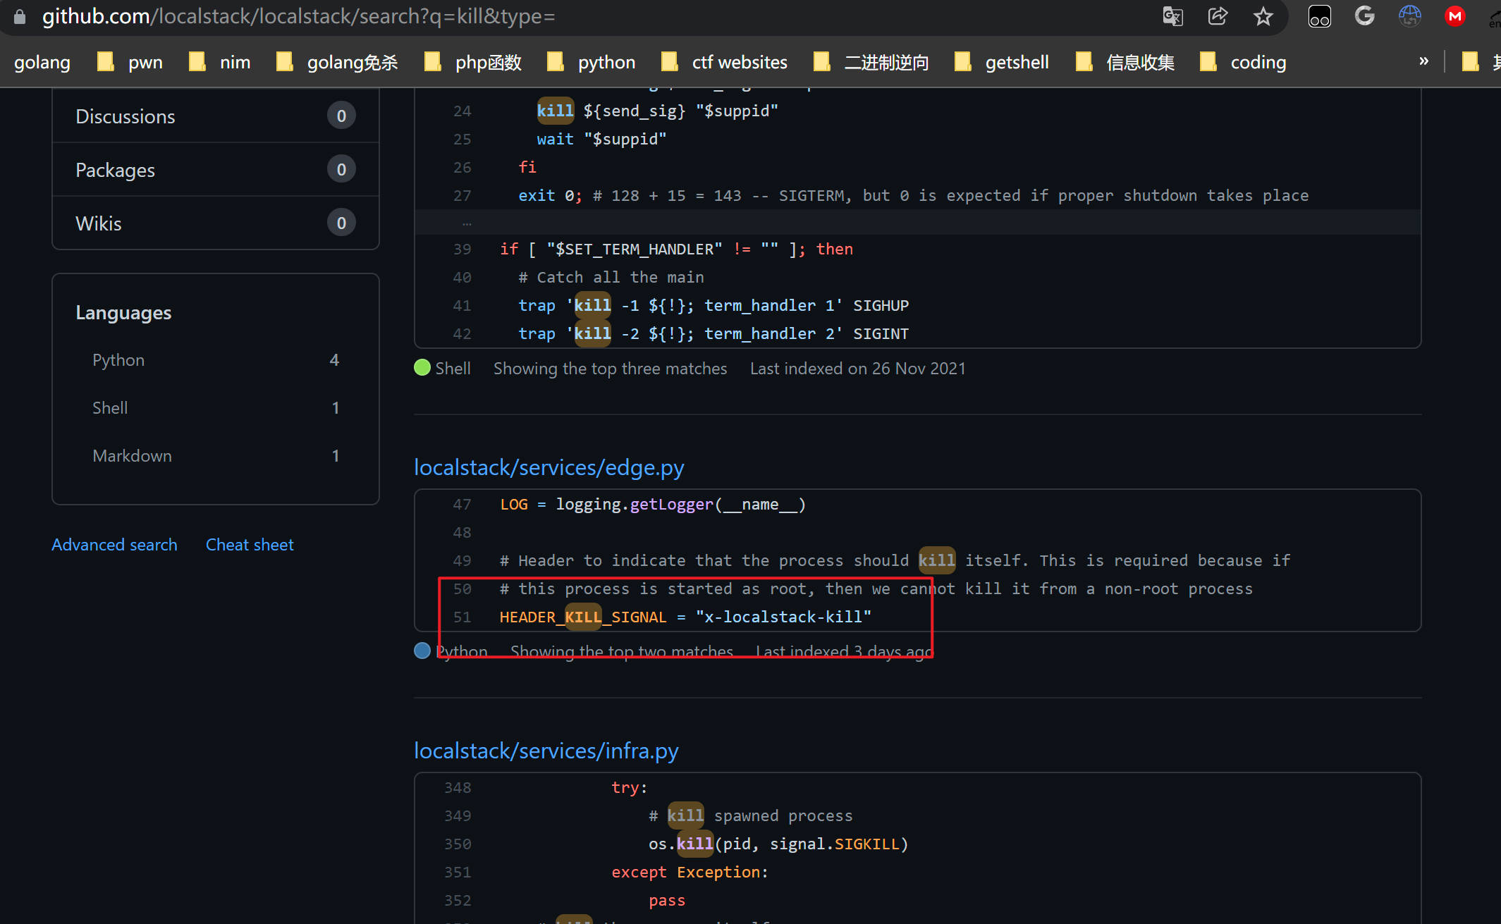Click the lock site info icon

pos(20,16)
